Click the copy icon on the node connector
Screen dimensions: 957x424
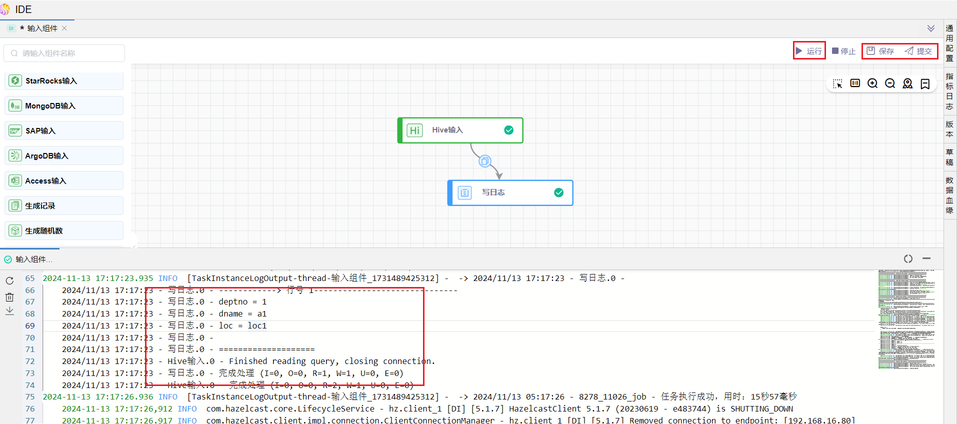[484, 161]
